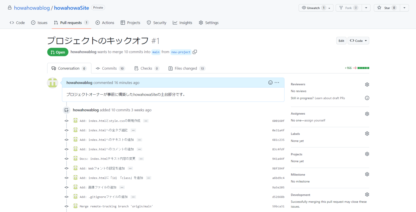Add an emoji reaction to the comment
This screenshot has height=212, width=416.
(270, 82)
